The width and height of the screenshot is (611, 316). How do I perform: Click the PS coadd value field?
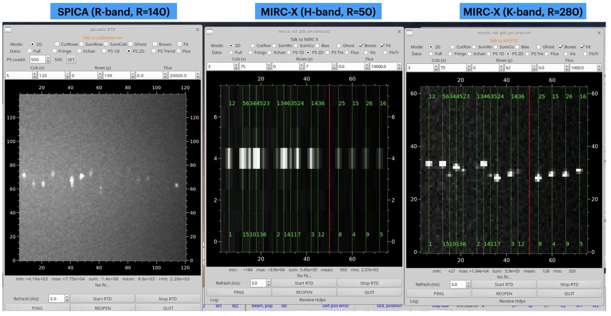coord(38,60)
